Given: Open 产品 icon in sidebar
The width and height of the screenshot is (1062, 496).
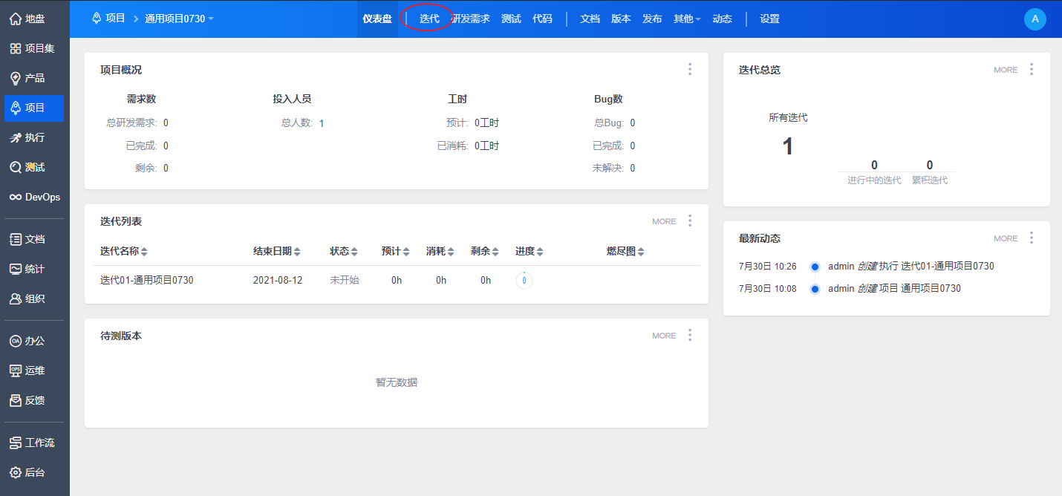Looking at the screenshot, I should pos(15,78).
